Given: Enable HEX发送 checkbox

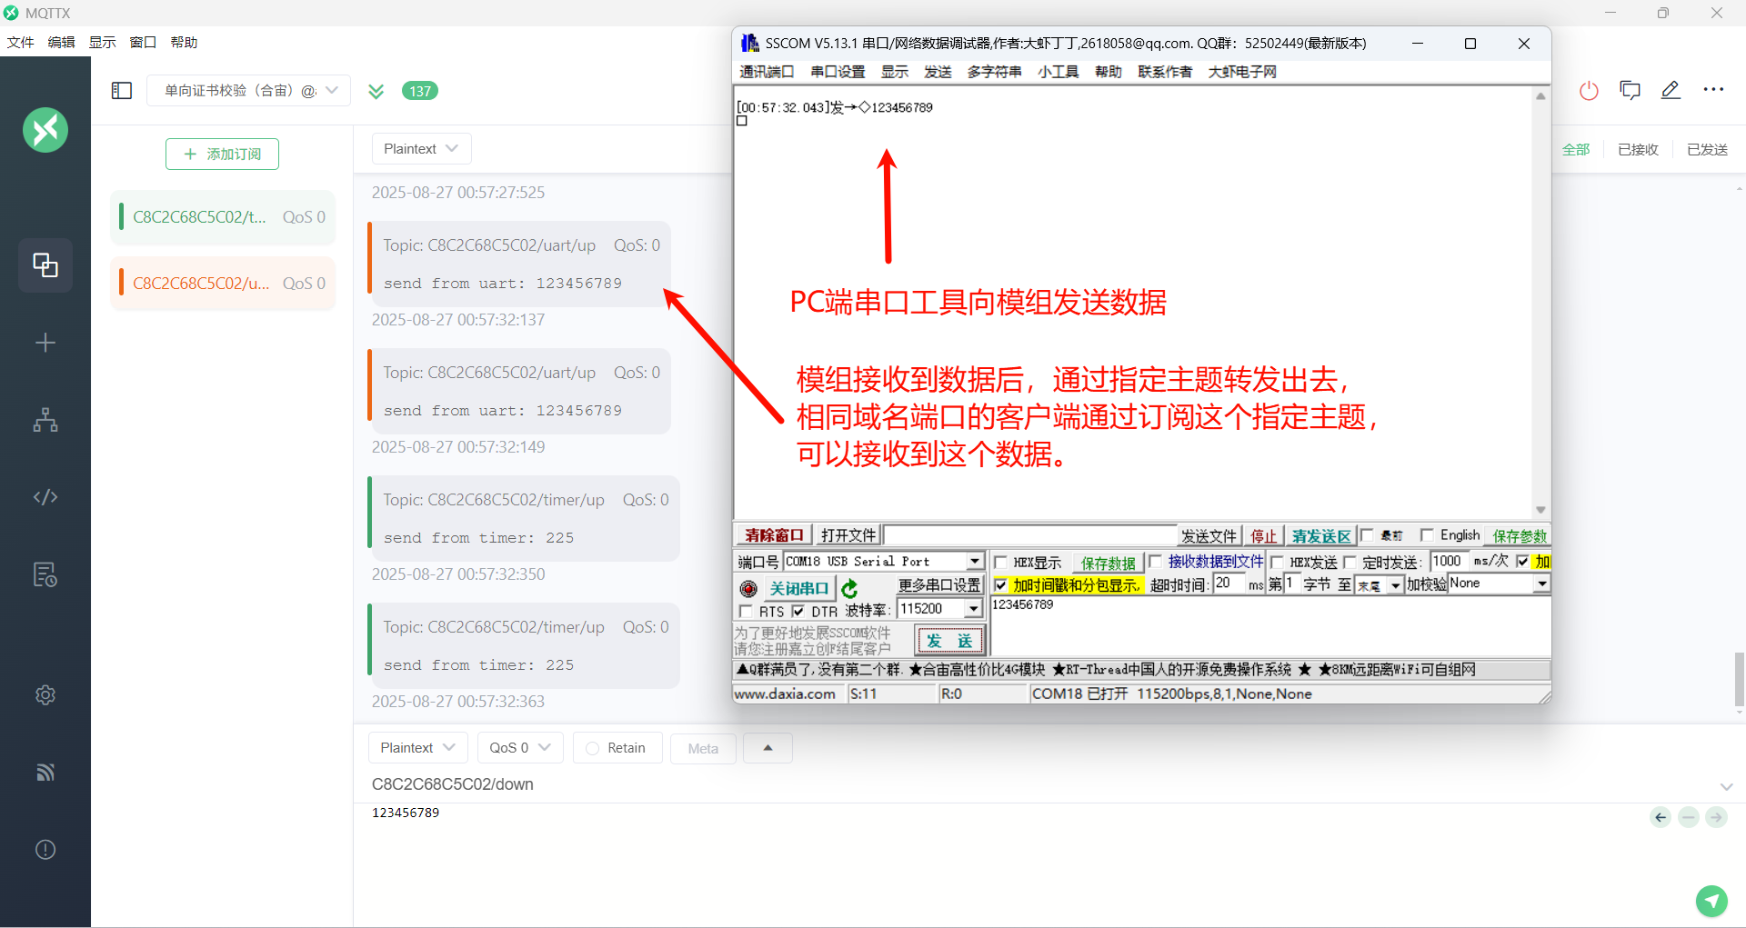Looking at the screenshot, I should tap(1277, 562).
